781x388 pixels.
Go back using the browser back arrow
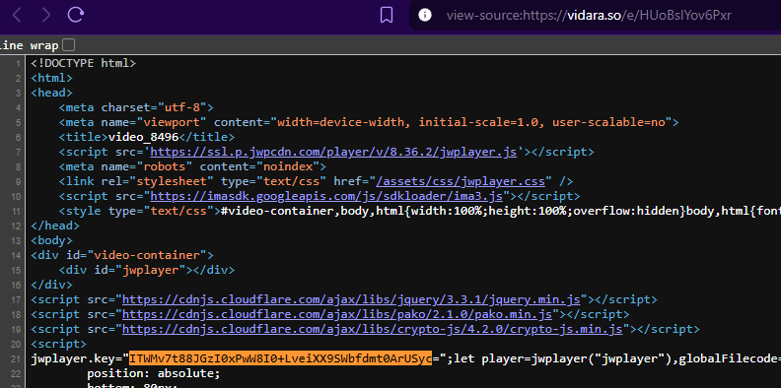pos(17,15)
